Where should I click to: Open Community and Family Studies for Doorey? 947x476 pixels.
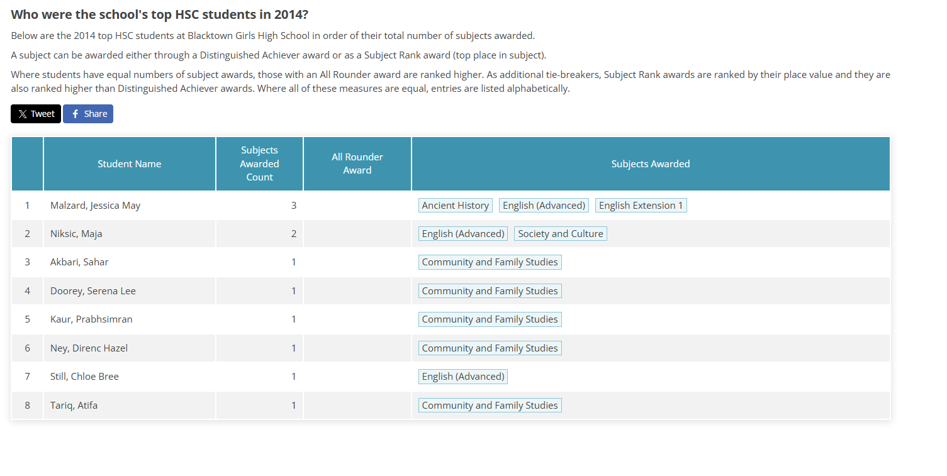[x=490, y=291]
